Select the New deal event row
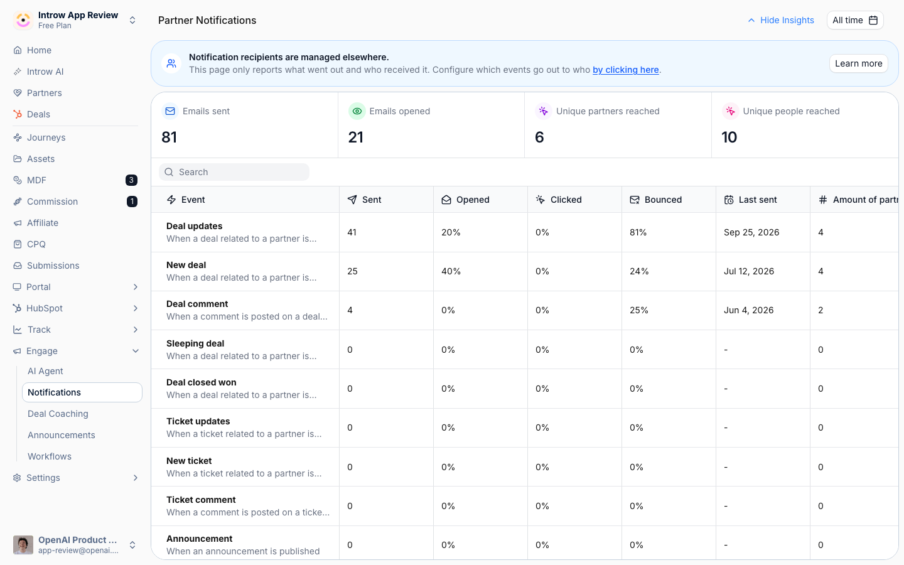This screenshot has width=904, height=565. pyautogui.click(x=525, y=271)
